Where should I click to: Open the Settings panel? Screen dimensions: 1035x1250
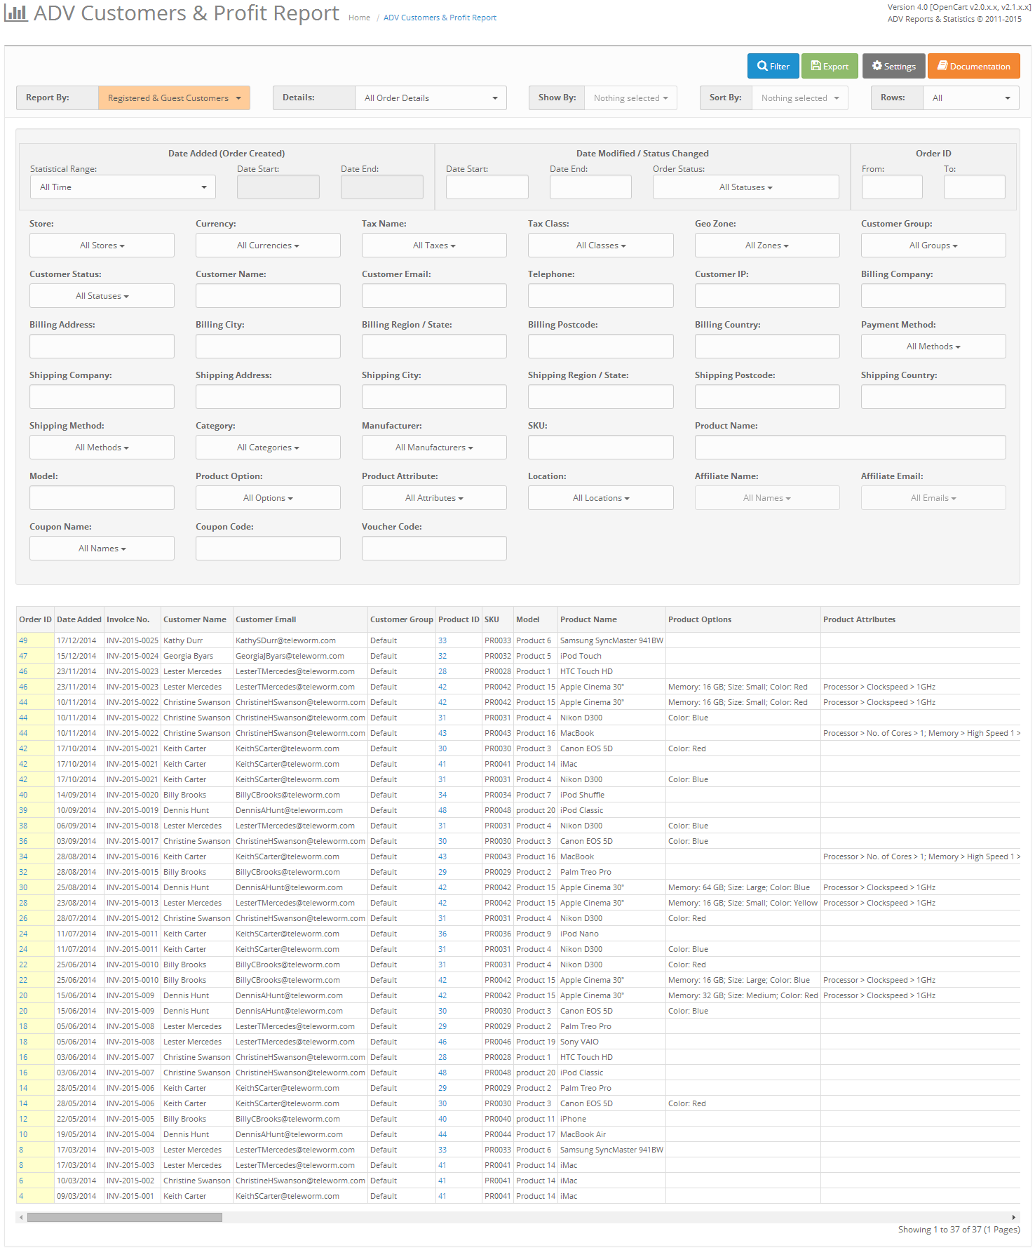893,66
